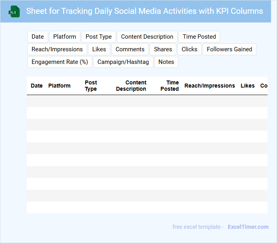Click the Platform column header in table
Image resolution: width=277 pixels, height=243 pixels.
point(59,86)
